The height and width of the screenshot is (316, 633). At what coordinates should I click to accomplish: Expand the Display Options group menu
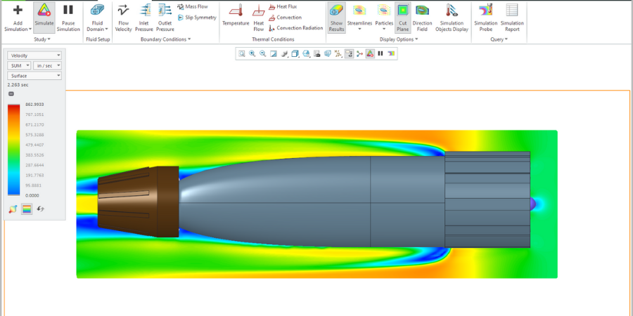click(399, 39)
